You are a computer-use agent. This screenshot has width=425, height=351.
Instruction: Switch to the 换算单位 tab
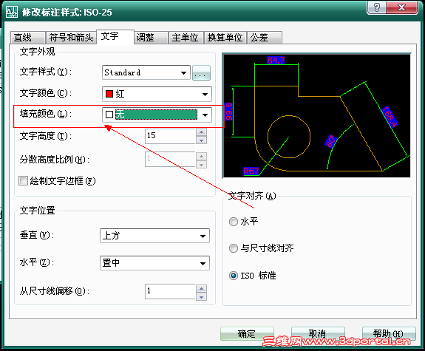click(x=225, y=38)
